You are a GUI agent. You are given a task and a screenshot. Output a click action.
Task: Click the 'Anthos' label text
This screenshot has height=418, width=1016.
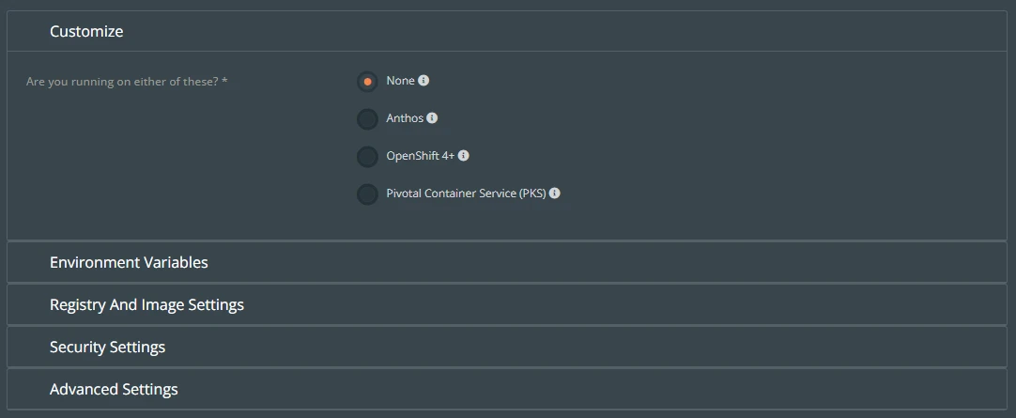tap(405, 118)
